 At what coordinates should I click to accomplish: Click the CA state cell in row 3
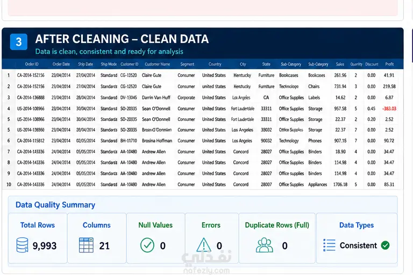[x=266, y=97]
